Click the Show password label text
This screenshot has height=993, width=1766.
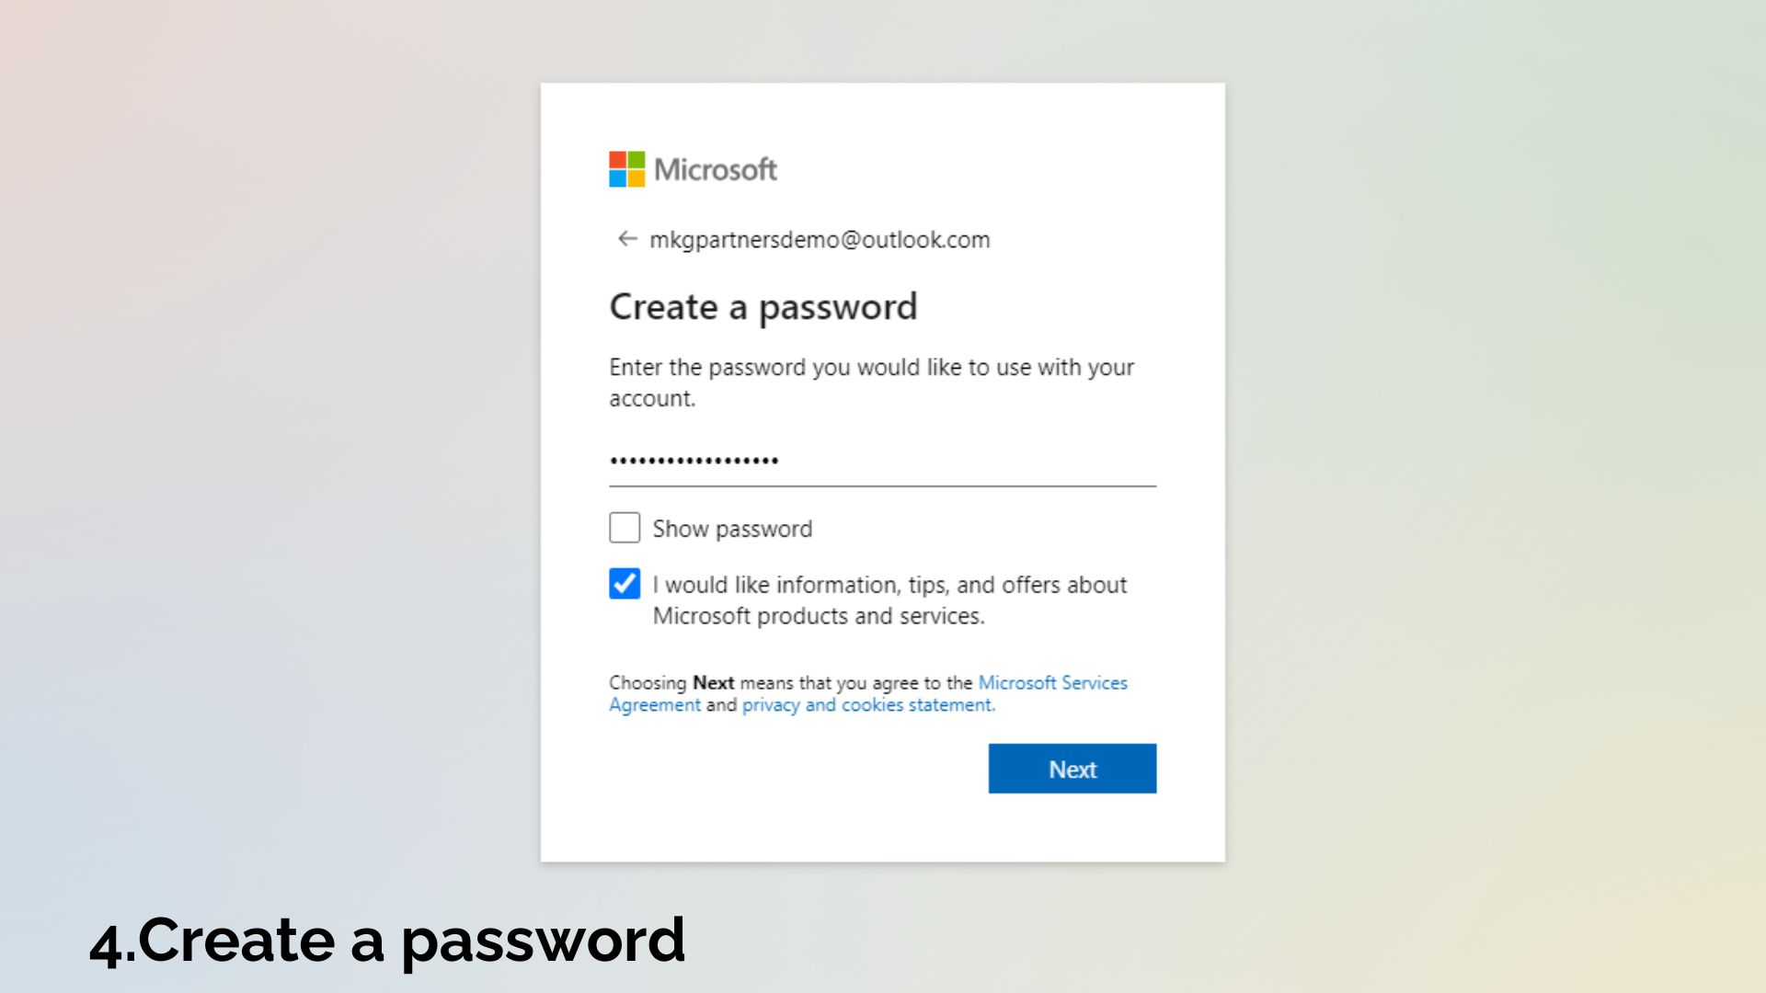[x=732, y=529]
